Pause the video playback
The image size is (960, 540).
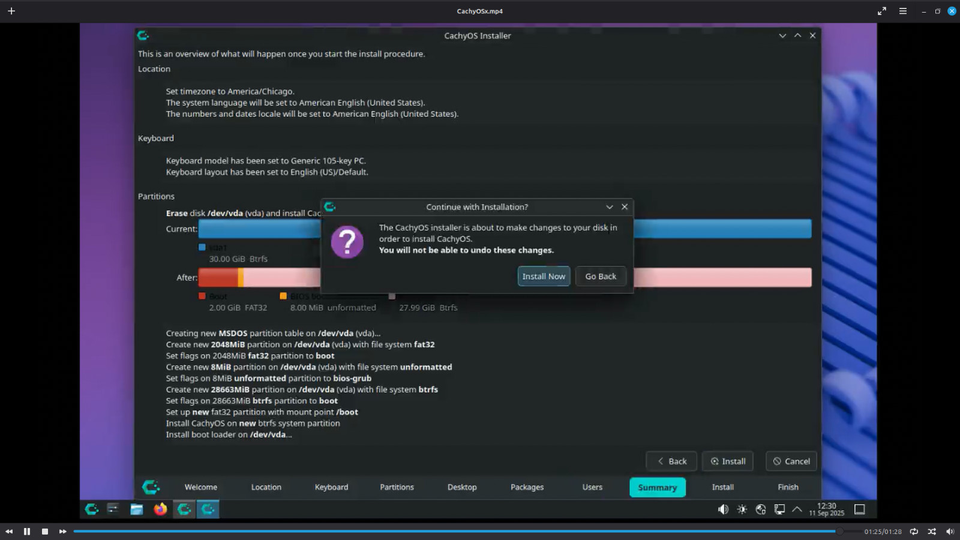click(27, 532)
